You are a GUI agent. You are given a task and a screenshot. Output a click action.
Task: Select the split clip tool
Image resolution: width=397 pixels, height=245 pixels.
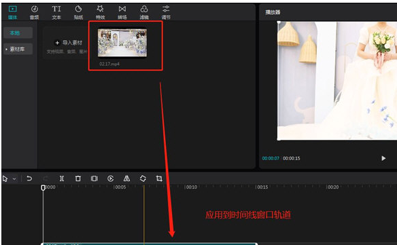point(62,178)
